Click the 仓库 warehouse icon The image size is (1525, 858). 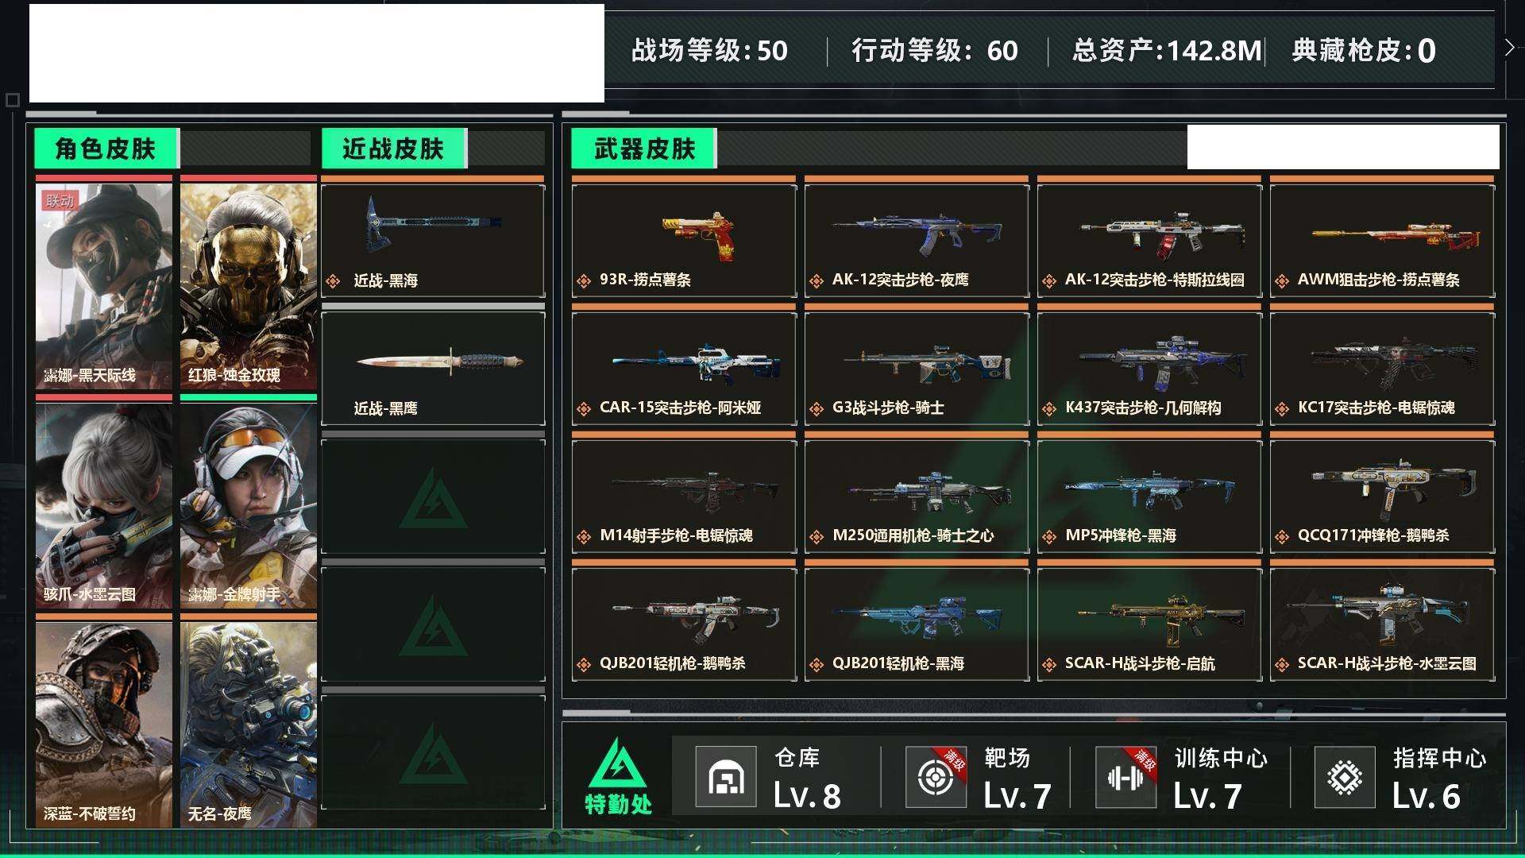point(725,777)
